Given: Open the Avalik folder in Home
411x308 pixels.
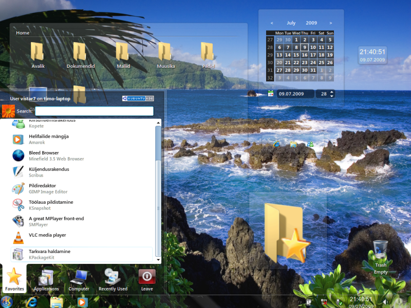Looking at the screenshot, I should tap(38, 55).
